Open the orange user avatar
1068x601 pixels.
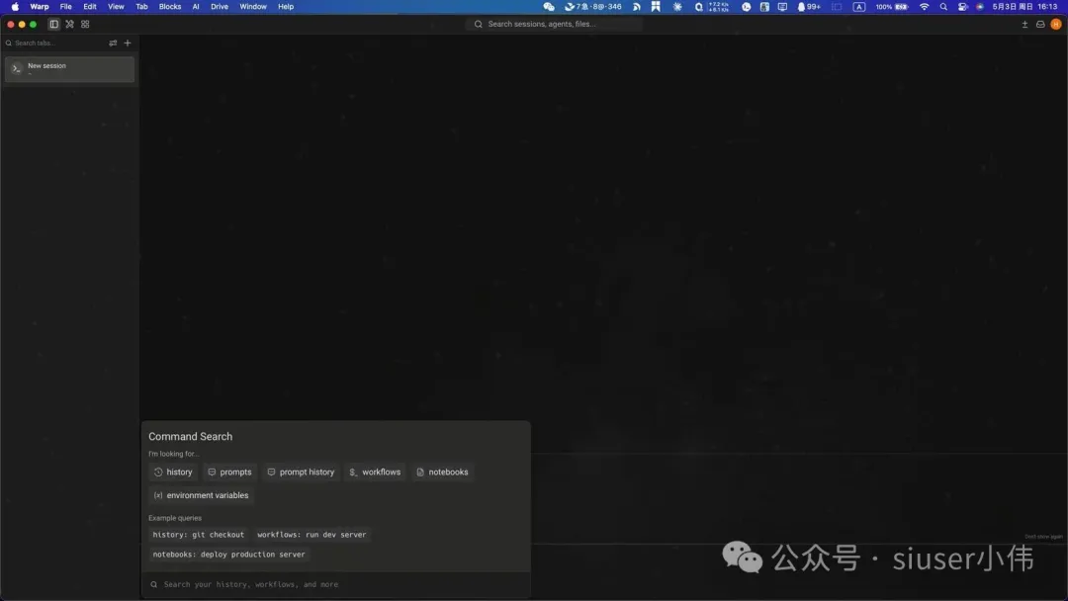click(x=1056, y=24)
